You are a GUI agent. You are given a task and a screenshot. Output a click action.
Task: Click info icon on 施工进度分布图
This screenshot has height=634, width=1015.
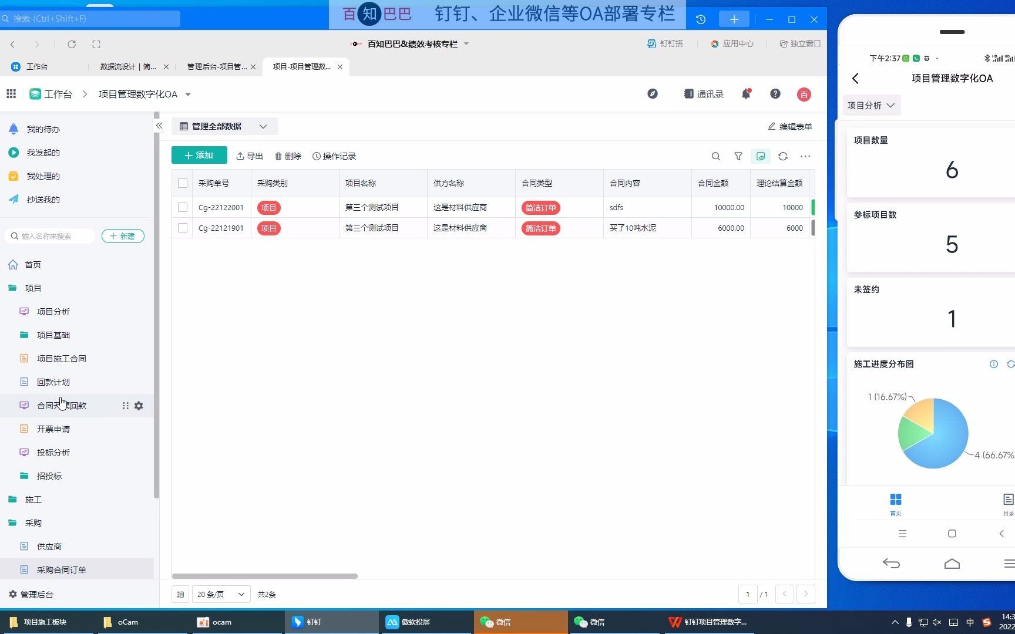[x=994, y=364]
